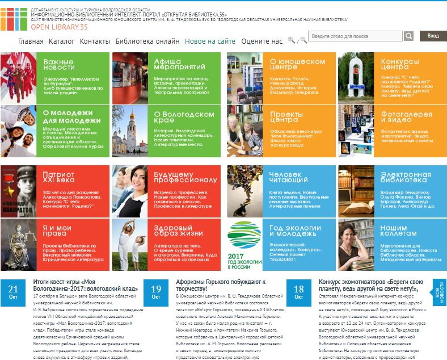
Task: Open the Оцените нас menu item
Action: pyautogui.click(x=262, y=41)
